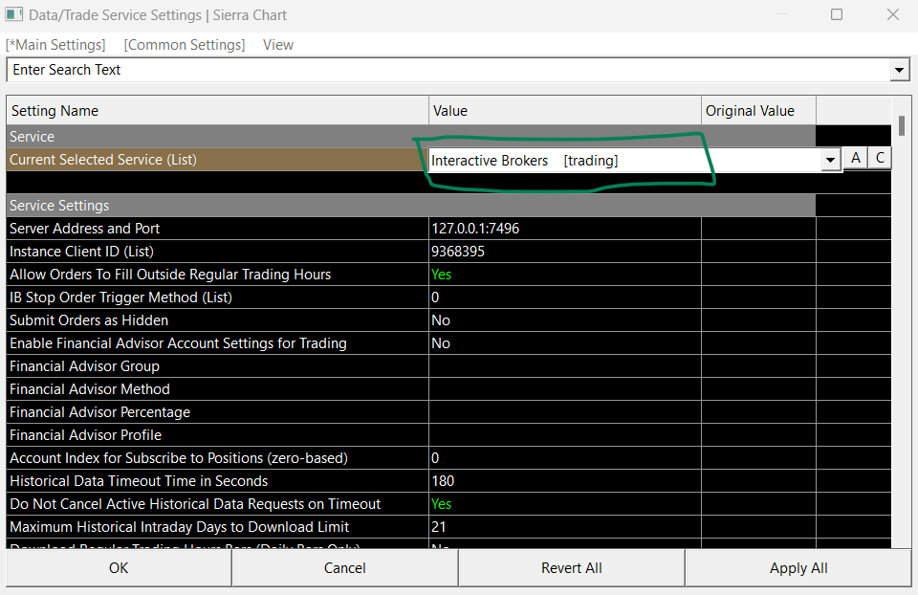This screenshot has height=595, width=918.
Task: Click the Value column header
Action: (565, 111)
